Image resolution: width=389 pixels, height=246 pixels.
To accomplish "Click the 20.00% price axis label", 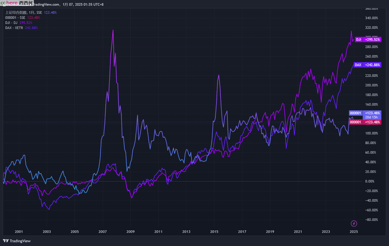I will (371, 172).
